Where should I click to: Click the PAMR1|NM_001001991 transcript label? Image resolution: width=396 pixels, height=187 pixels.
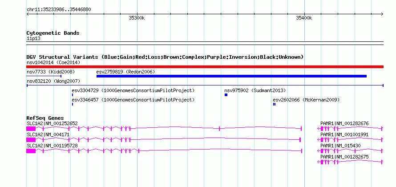(x=344, y=135)
